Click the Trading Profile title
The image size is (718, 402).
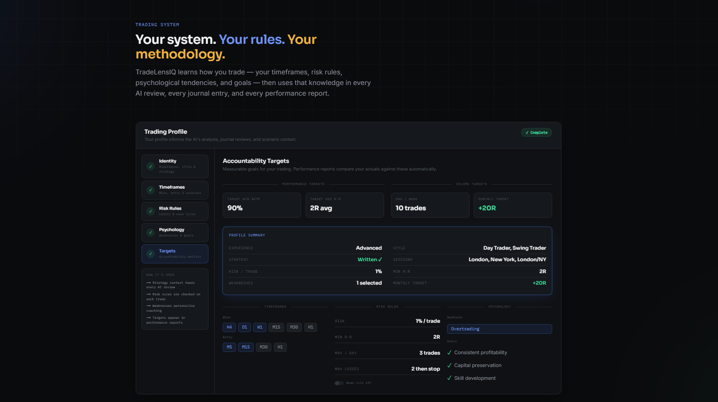[166, 132]
